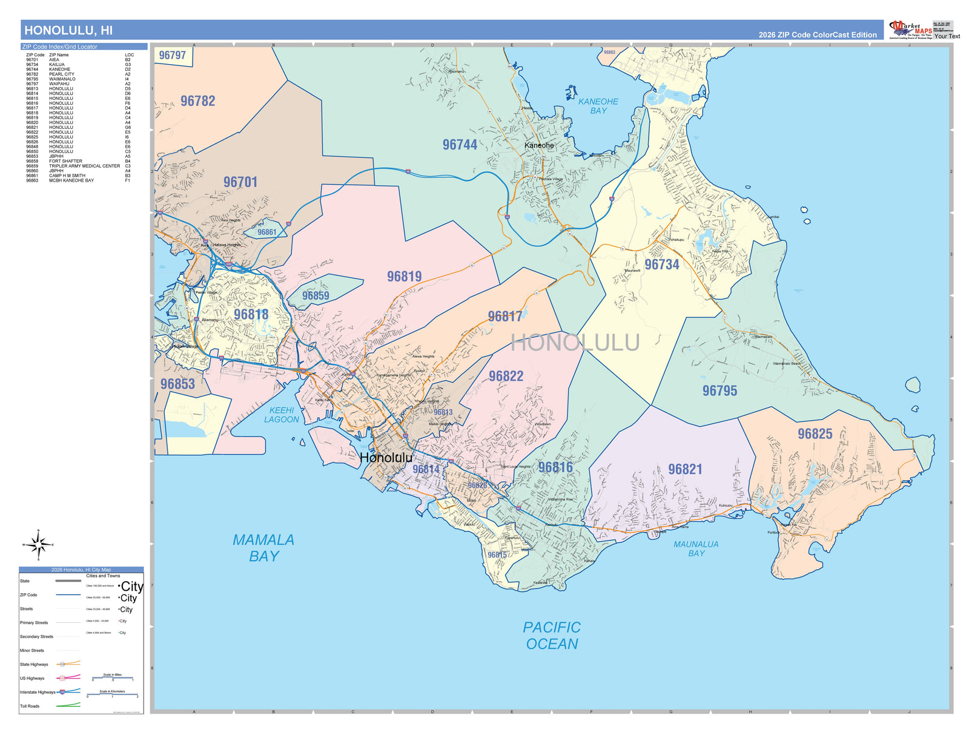Click the 96853 ZIP label on the map
969x730 pixels.
[177, 384]
